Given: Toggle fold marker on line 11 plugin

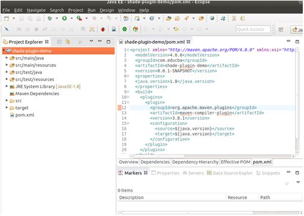Looking at the screenshot, I should (128, 102).
